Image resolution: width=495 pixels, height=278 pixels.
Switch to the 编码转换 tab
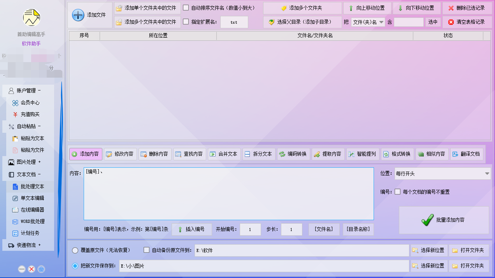click(x=293, y=154)
